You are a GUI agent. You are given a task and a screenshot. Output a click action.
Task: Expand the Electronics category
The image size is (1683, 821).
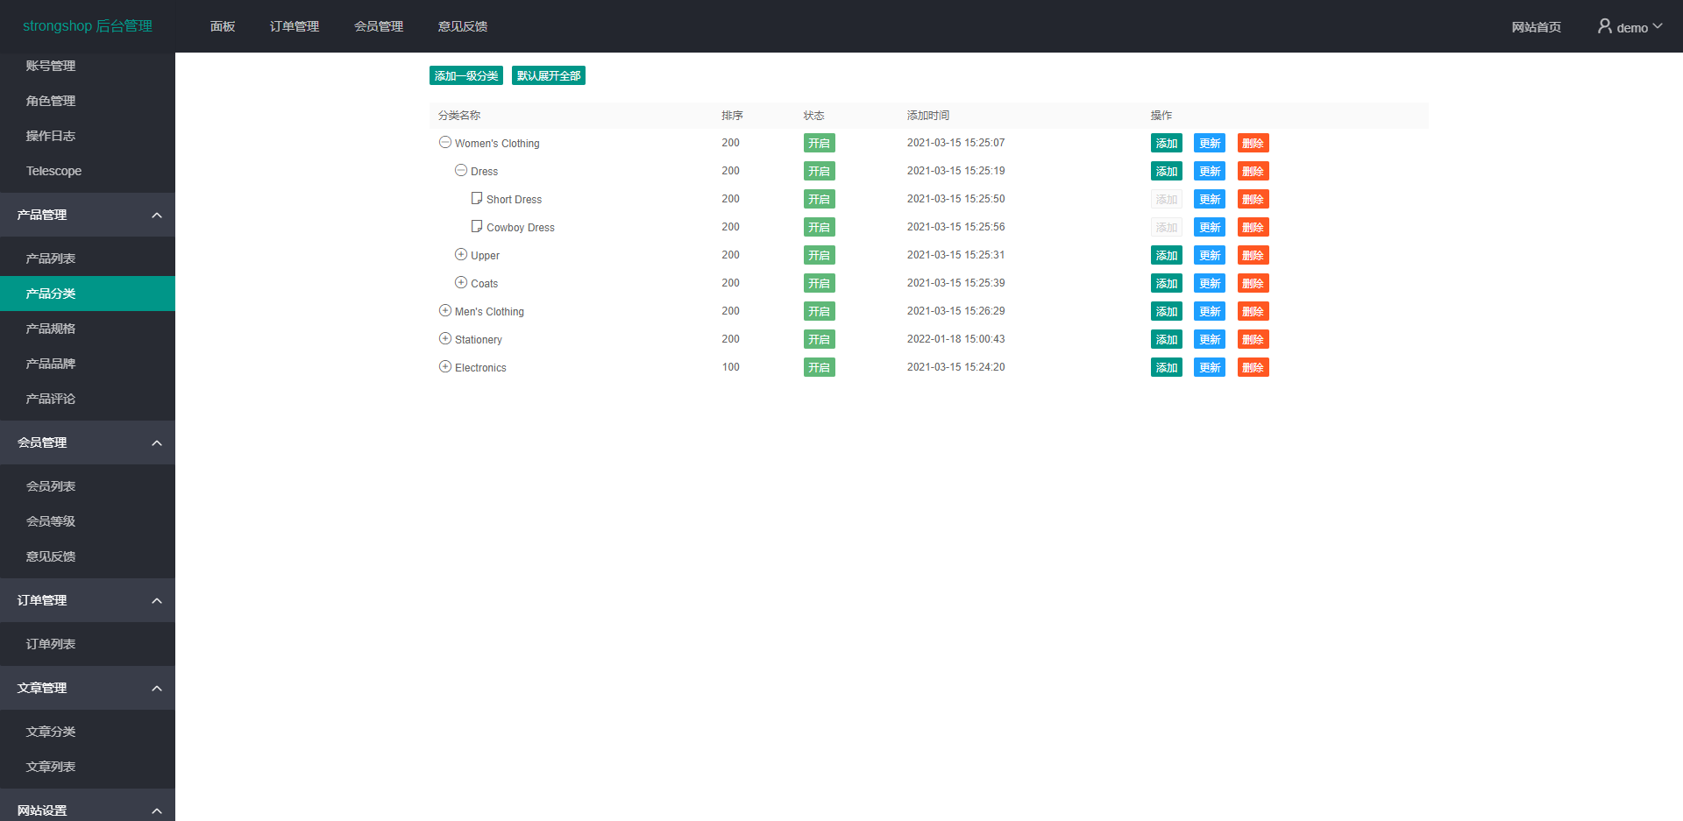click(445, 366)
